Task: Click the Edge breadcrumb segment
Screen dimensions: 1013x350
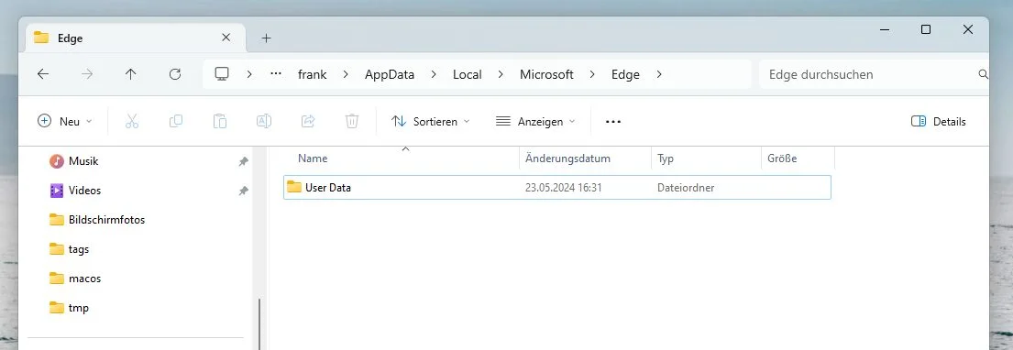Action: point(625,74)
